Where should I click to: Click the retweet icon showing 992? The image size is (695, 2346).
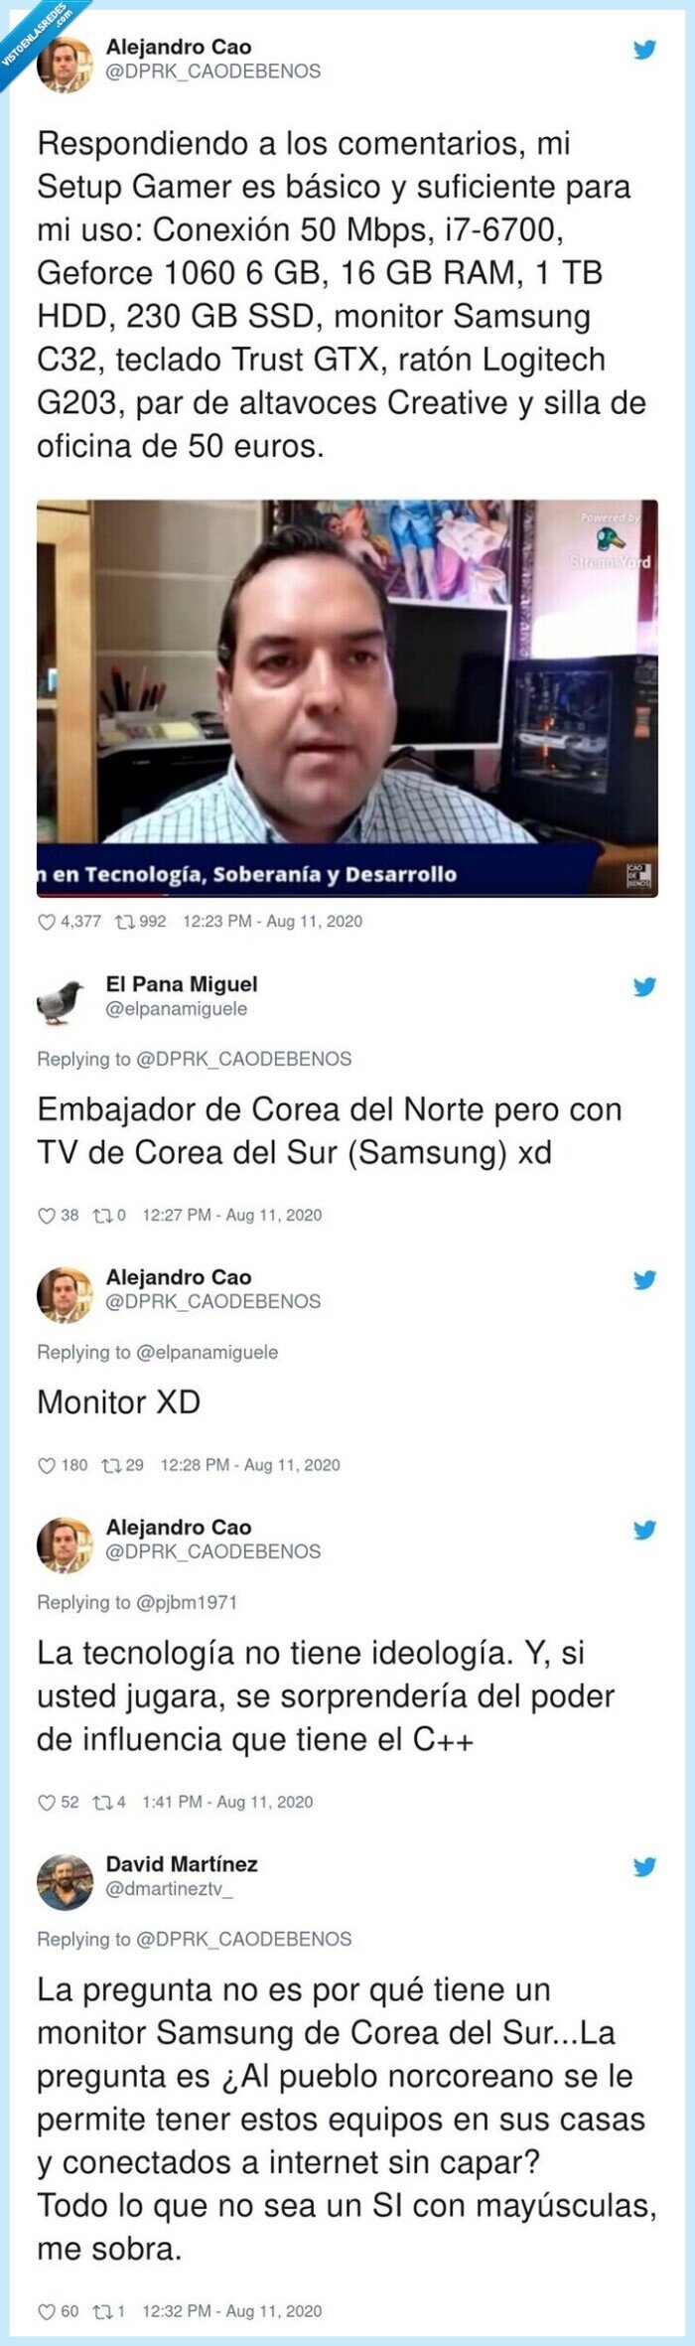126,922
